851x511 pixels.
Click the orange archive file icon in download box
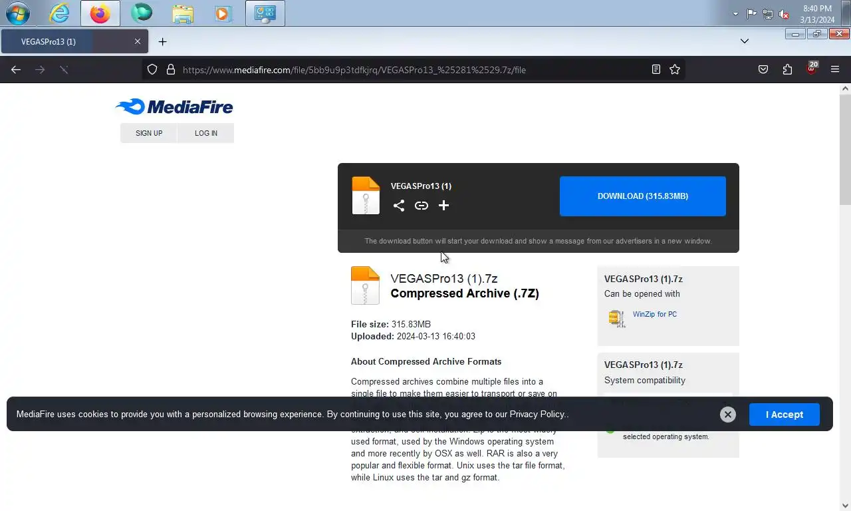point(366,196)
